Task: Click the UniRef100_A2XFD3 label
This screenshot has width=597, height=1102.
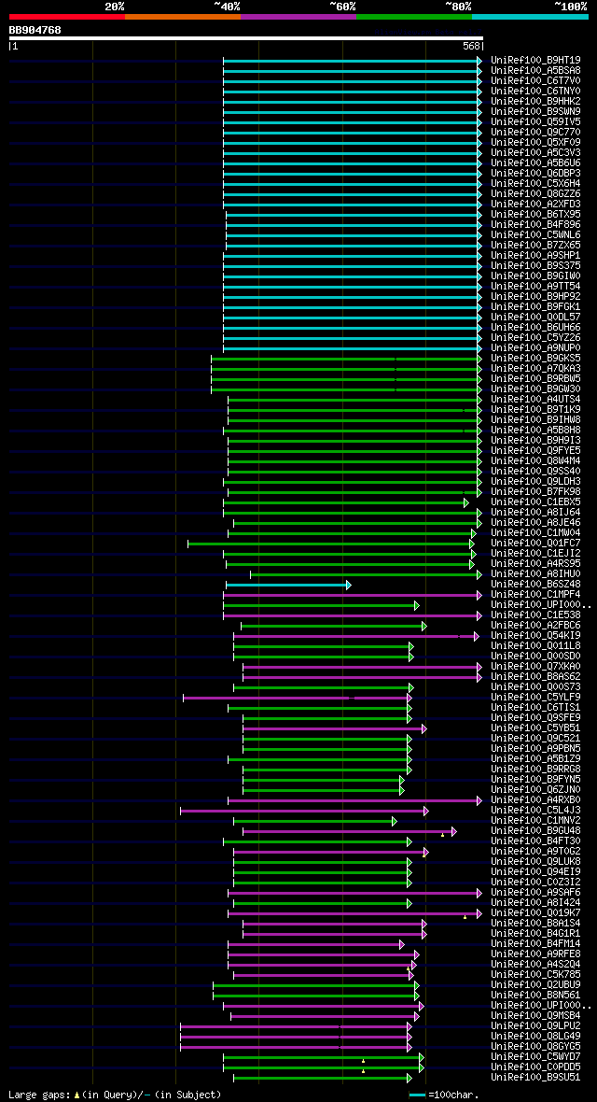Action: click(535, 204)
